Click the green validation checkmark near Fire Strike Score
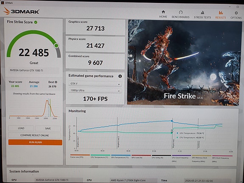Viewport: 244px width, 183px height. pyautogui.click(x=36, y=22)
